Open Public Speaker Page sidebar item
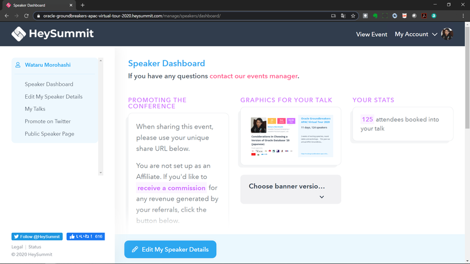The image size is (470, 264). point(49,134)
